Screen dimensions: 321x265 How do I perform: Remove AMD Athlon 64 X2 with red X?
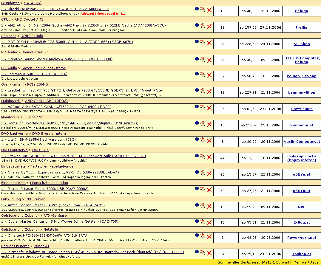click(209, 26)
